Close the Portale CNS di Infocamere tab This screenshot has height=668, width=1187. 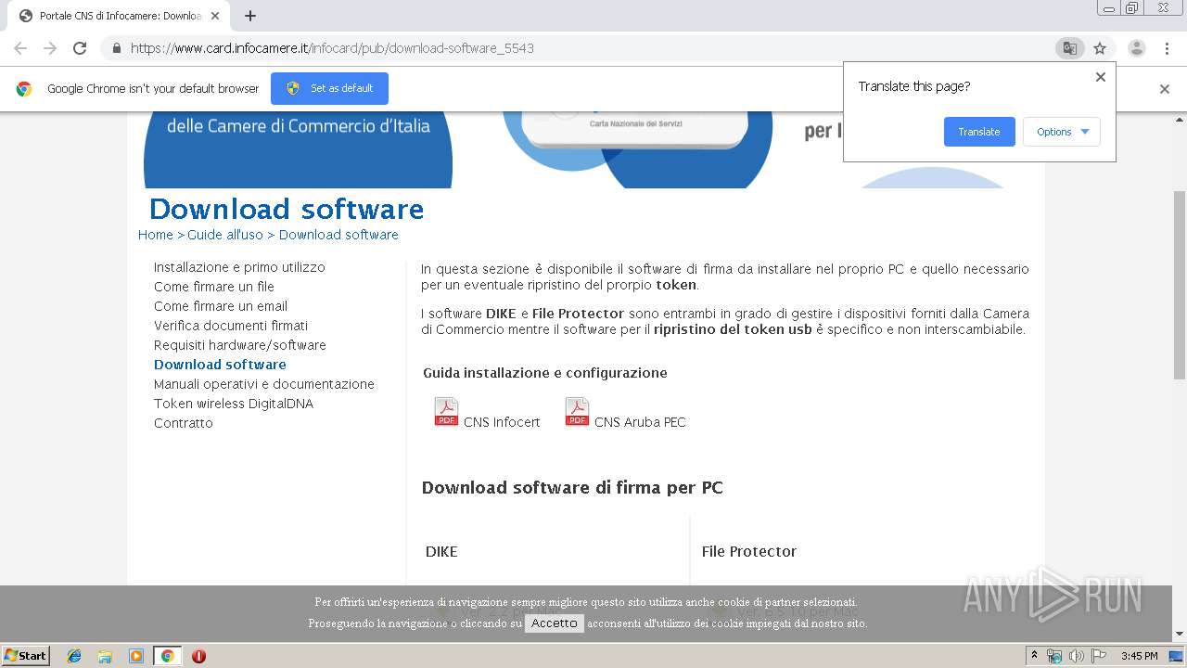tap(215, 16)
